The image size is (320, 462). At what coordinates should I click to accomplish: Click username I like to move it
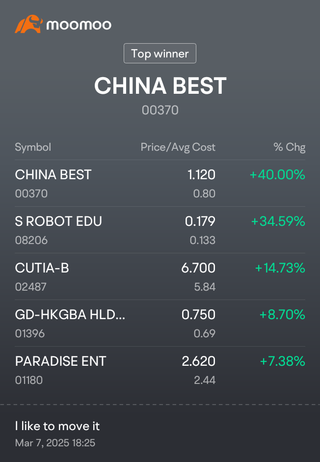[57, 426]
